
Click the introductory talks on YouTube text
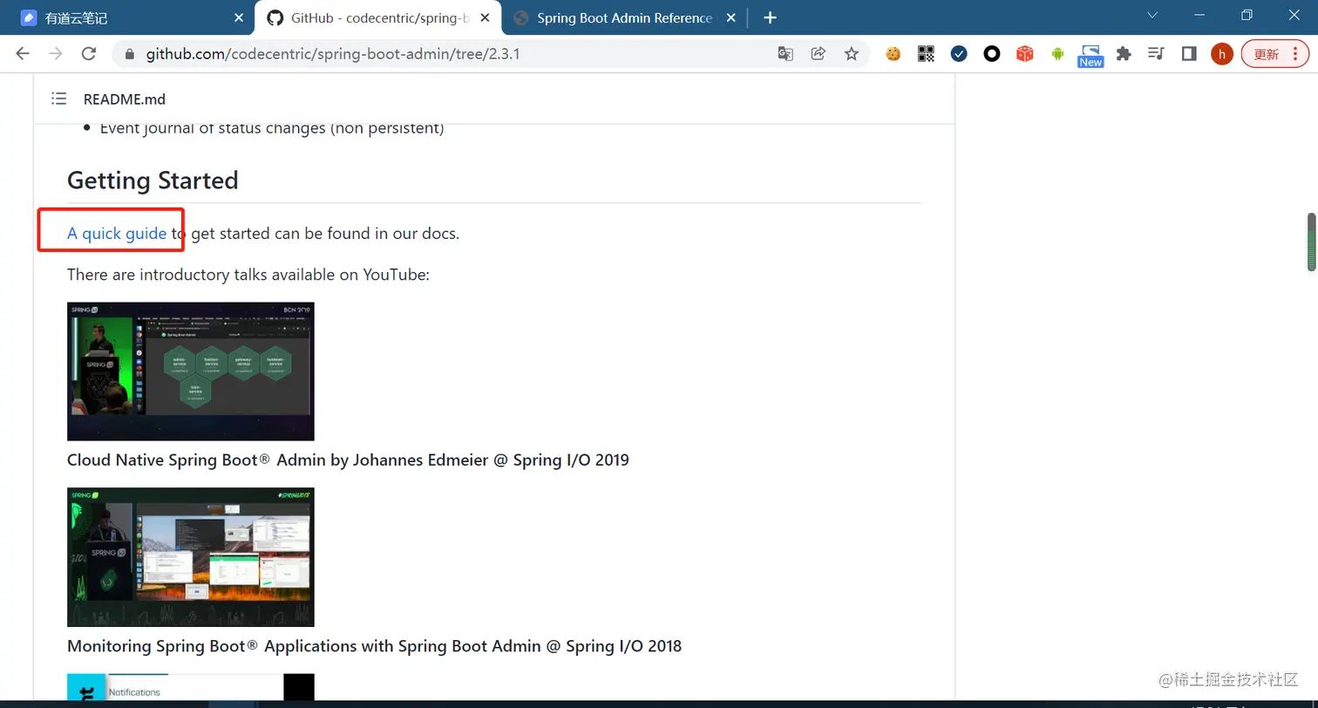coord(248,275)
